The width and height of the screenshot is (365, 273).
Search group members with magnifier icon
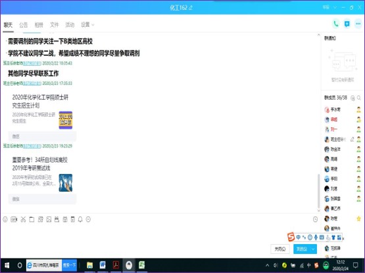(x=359, y=98)
